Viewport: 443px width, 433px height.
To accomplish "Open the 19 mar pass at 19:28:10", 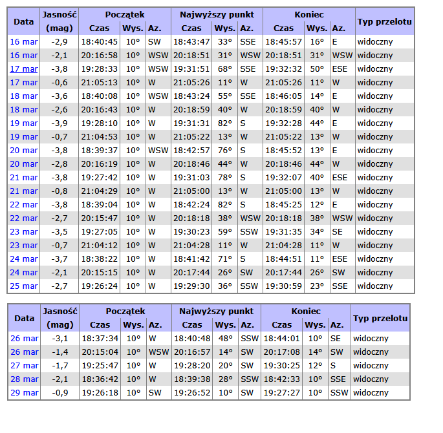I will [24, 123].
